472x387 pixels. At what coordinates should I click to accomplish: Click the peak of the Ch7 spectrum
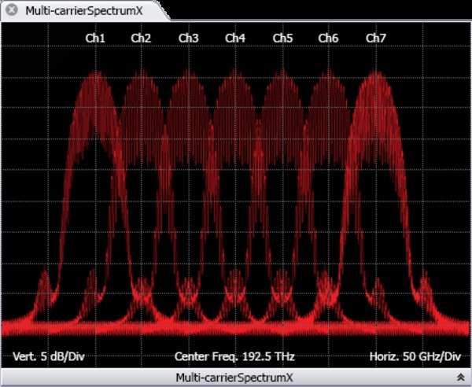pos(376,75)
